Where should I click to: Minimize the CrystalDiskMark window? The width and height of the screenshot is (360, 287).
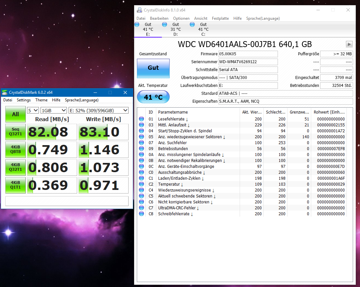95,92
